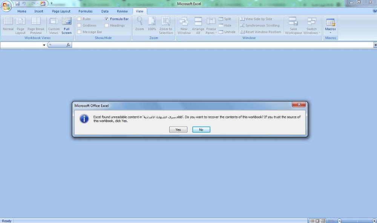This screenshot has height=223, width=377.
Task: Open Switch Windows dropdown
Action: [312, 26]
